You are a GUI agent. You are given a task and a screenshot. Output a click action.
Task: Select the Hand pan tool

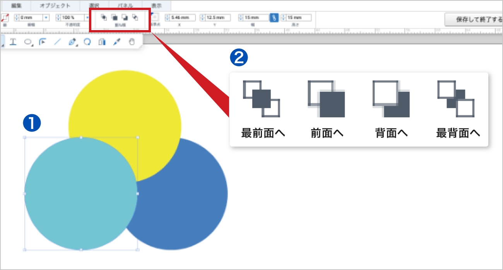(x=132, y=42)
